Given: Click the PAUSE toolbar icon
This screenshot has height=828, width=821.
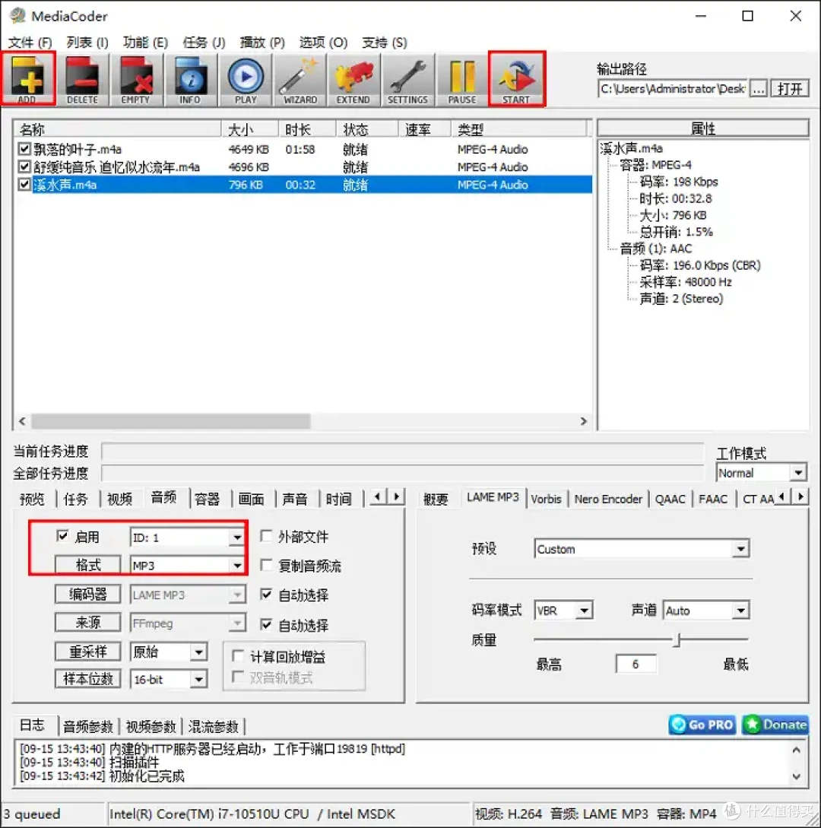Looking at the screenshot, I should (462, 79).
